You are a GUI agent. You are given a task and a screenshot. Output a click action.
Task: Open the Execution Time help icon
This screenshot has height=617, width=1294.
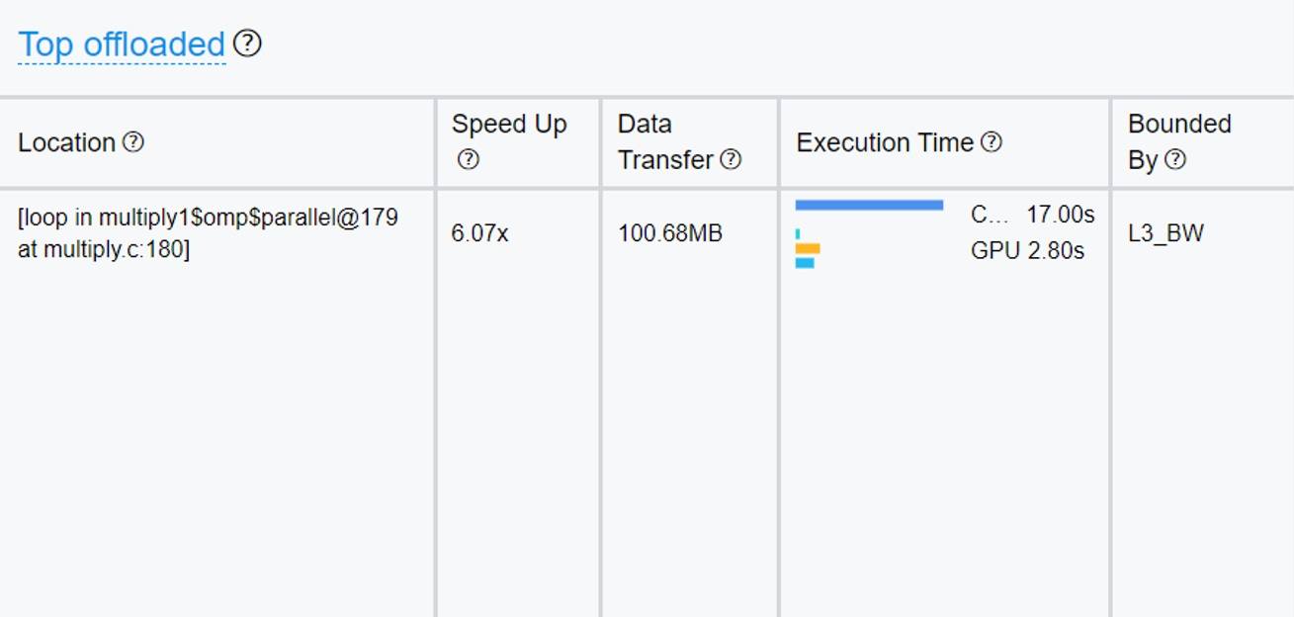point(992,142)
